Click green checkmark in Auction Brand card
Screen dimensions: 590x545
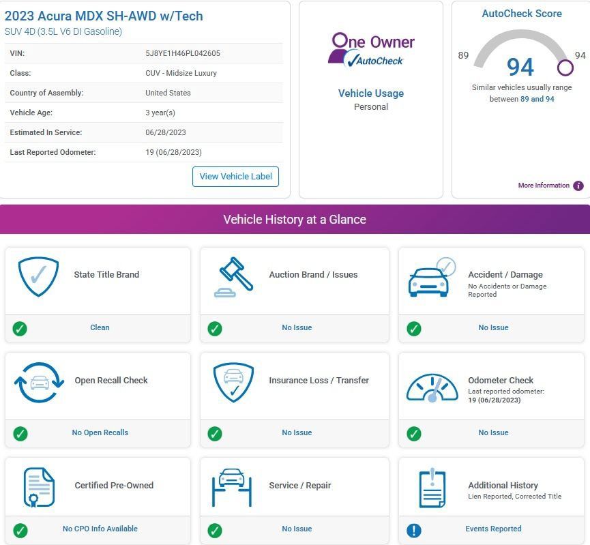point(215,329)
